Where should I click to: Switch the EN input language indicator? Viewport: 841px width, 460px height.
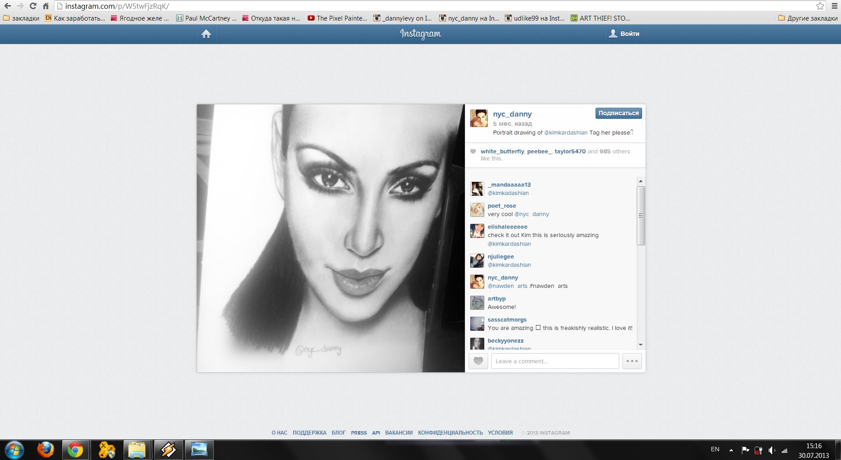coord(715,449)
